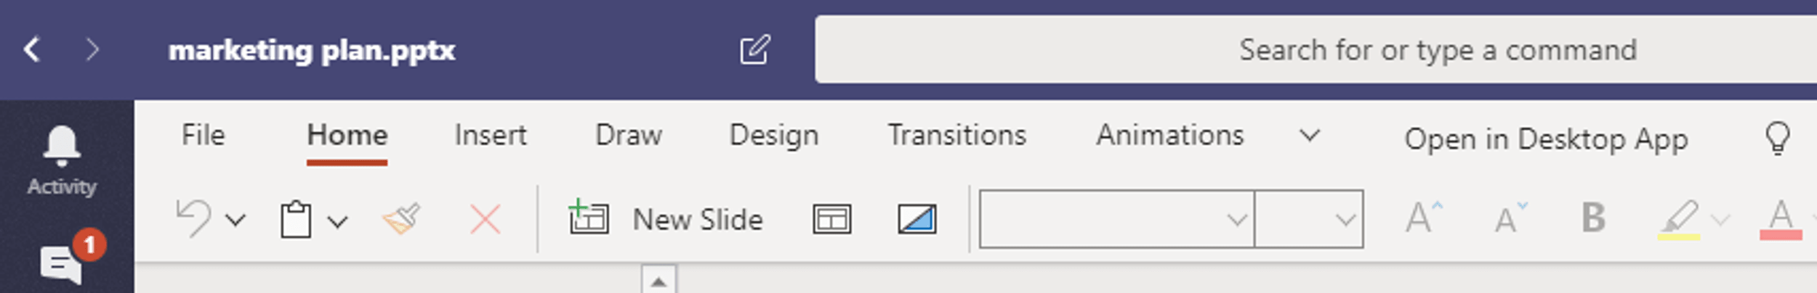
Task: Open the font name dropdown
Action: coord(1116,219)
